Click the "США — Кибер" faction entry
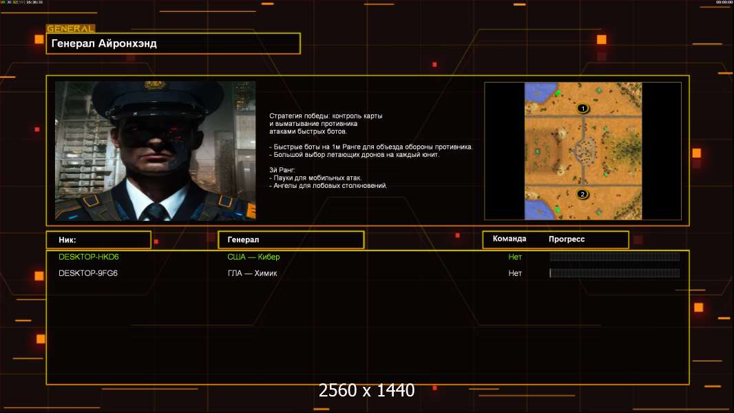This screenshot has width=734, height=413. click(253, 257)
